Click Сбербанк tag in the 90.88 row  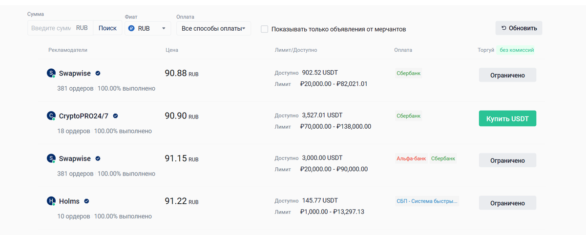[x=408, y=74]
